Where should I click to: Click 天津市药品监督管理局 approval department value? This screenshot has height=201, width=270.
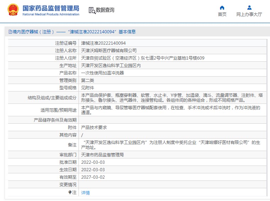point(102,155)
